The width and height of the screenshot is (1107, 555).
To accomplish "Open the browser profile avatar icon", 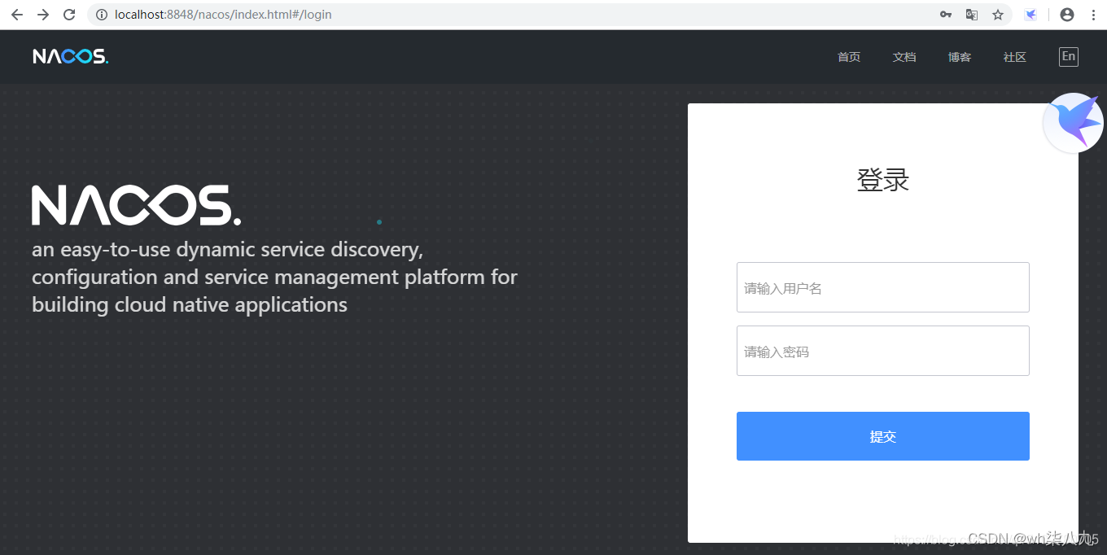I will 1067,15.
